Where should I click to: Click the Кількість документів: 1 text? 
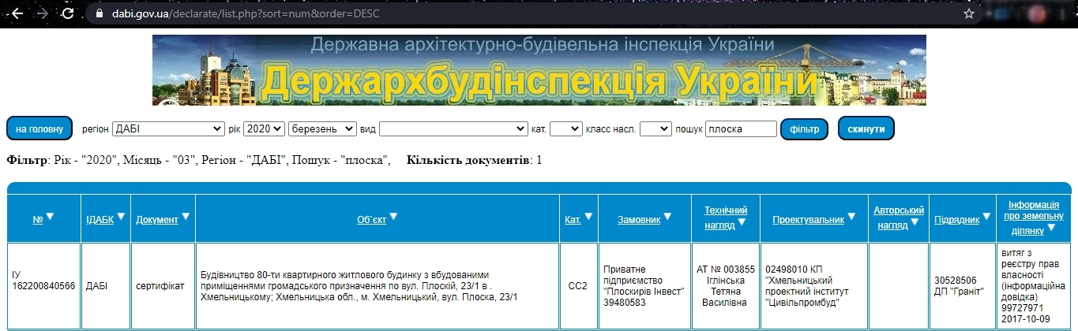tap(474, 160)
